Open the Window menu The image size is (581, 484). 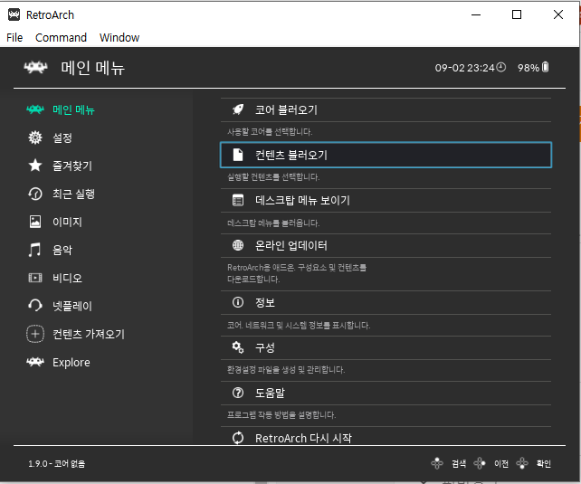pos(119,37)
